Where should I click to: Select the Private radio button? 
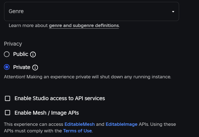[x=7, y=67]
